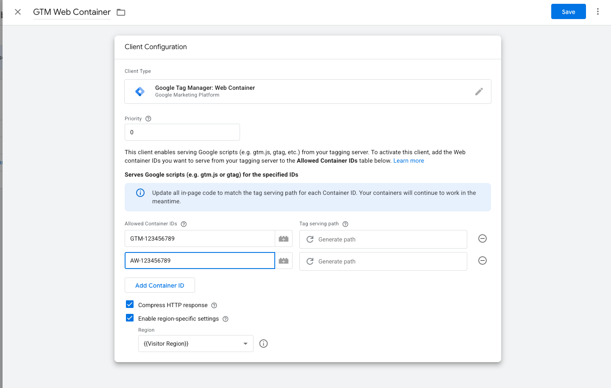Generate path for AW-123456789 row
This screenshot has height=388, width=611.
(383, 261)
